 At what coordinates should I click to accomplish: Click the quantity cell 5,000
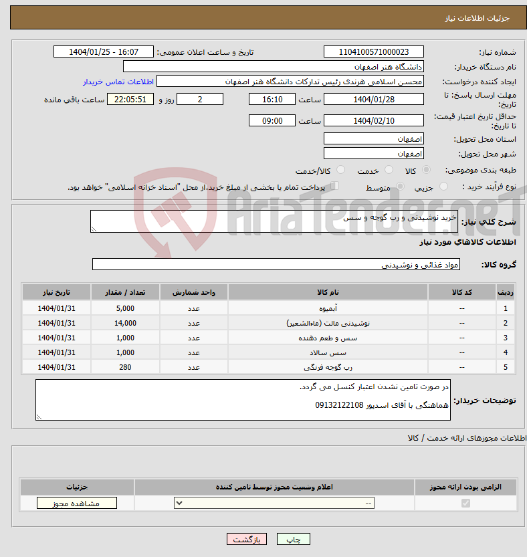click(x=125, y=308)
